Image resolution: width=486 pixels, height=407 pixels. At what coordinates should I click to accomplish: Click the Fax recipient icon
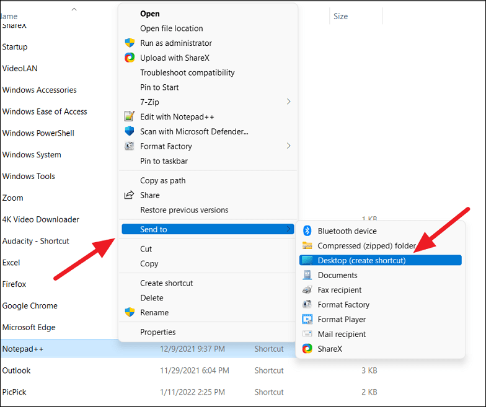pyautogui.click(x=307, y=290)
